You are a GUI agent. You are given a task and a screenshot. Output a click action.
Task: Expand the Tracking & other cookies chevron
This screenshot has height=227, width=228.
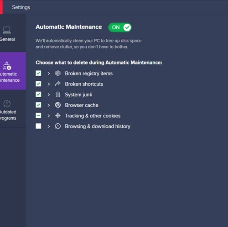coord(49,116)
